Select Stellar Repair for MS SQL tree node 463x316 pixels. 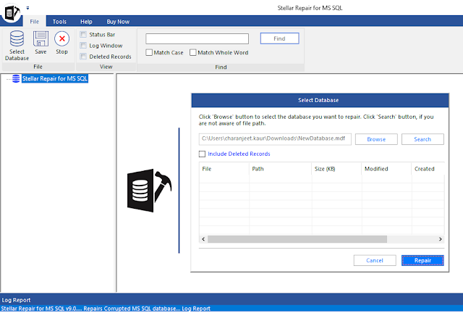[x=55, y=79]
